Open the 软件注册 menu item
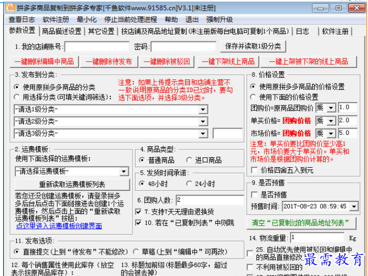368x276 pixels. (56, 19)
